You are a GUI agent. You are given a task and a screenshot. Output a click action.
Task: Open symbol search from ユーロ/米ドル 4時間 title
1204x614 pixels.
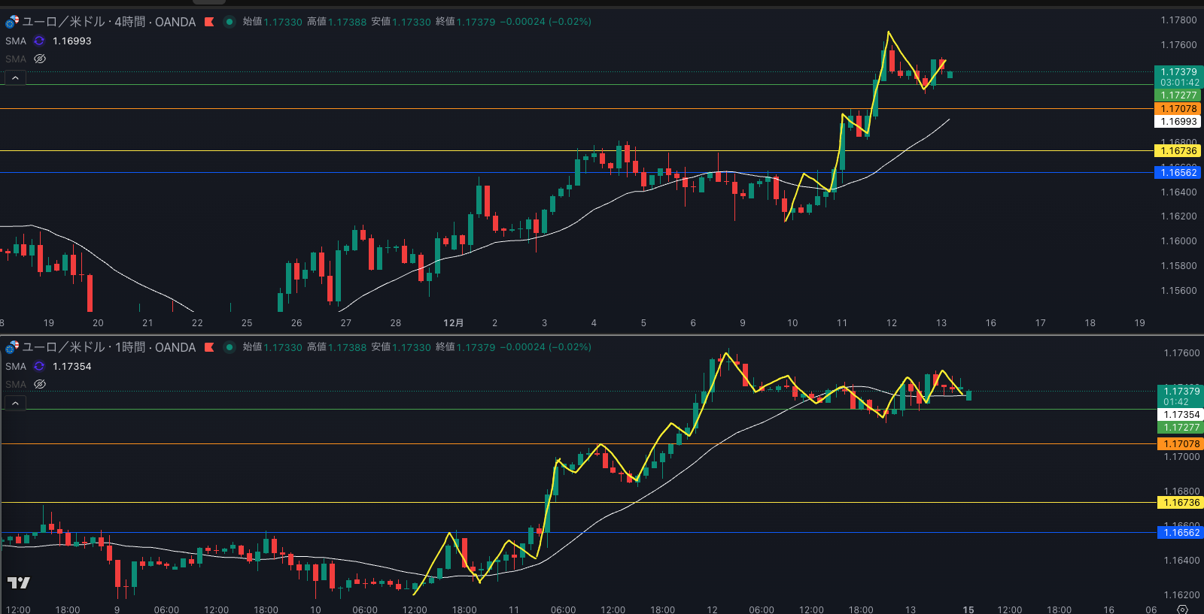(109, 22)
